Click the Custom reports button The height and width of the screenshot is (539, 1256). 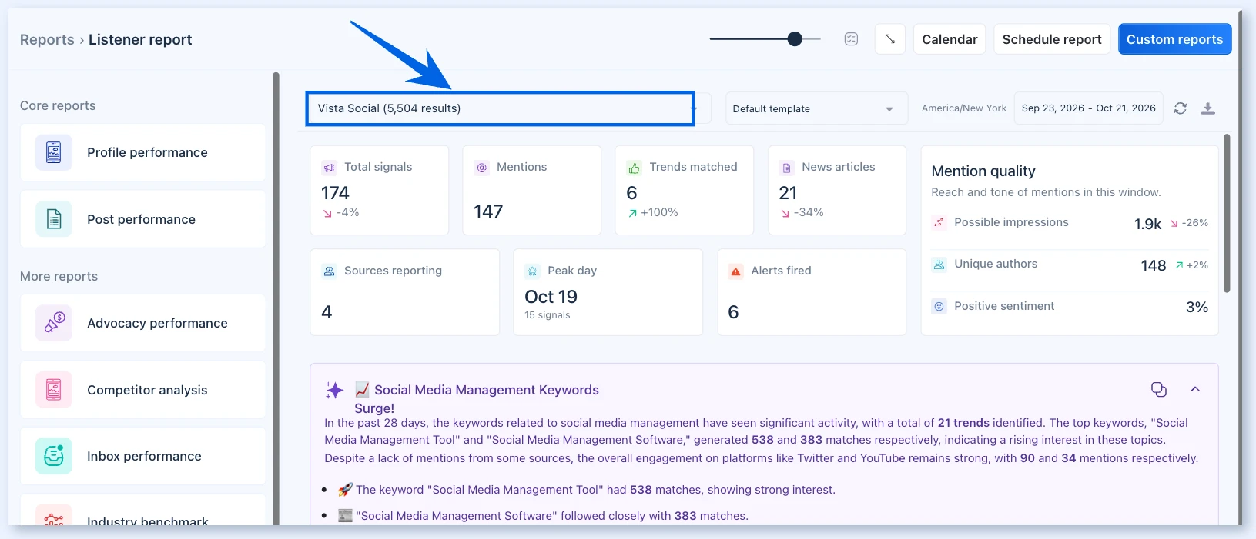click(x=1174, y=39)
